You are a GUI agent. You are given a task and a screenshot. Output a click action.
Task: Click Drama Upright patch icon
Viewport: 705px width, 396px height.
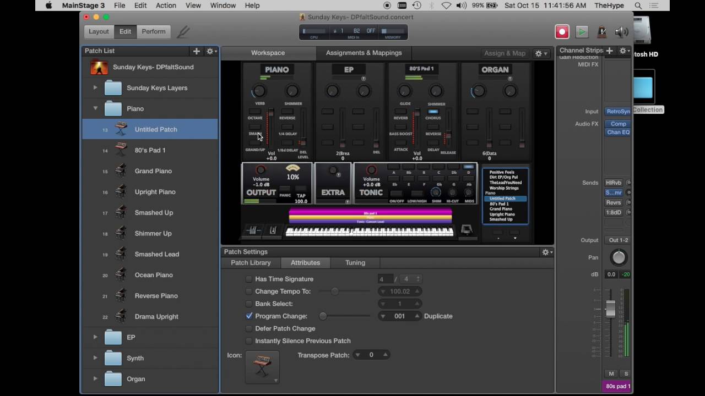(121, 316)
